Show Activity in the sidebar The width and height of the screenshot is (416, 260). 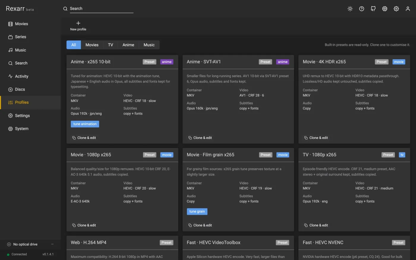(x=30, y=76)
